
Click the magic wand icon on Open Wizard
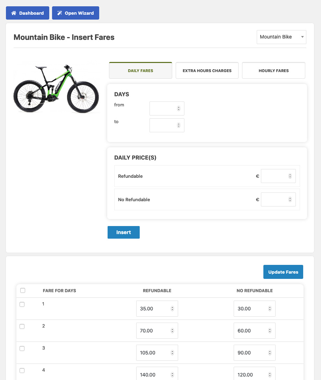60,13
